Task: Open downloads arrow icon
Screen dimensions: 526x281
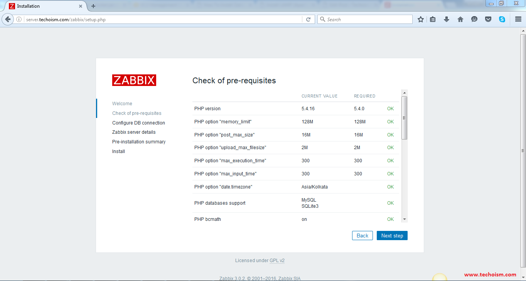Action: pos(447,19)
